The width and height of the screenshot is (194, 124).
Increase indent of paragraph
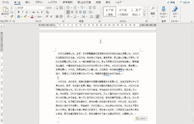point(94,8)
